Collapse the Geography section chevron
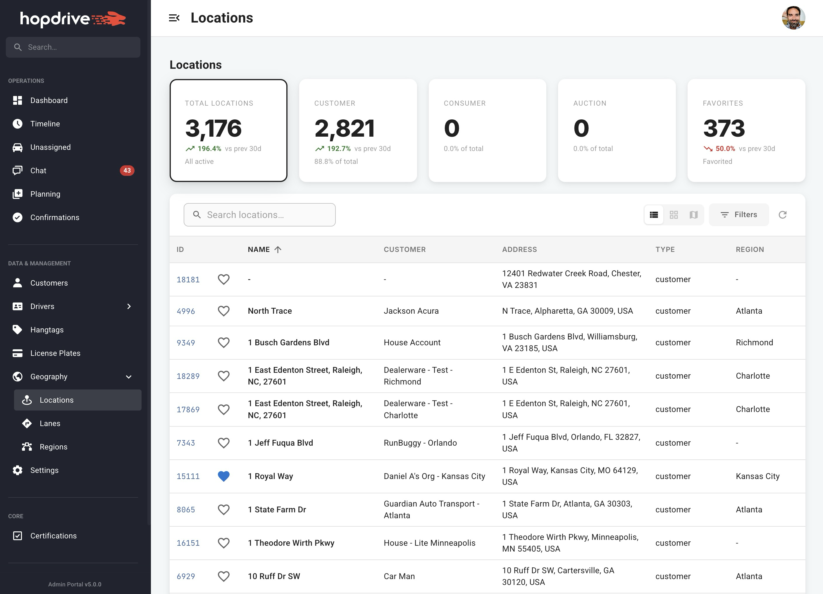 tap(128, 377)
